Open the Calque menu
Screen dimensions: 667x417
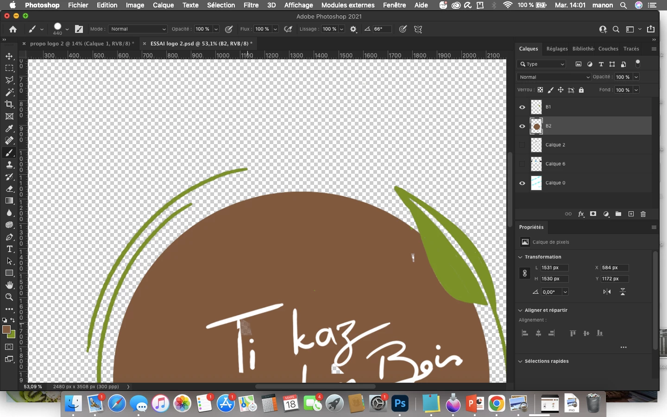click(163, 5)
